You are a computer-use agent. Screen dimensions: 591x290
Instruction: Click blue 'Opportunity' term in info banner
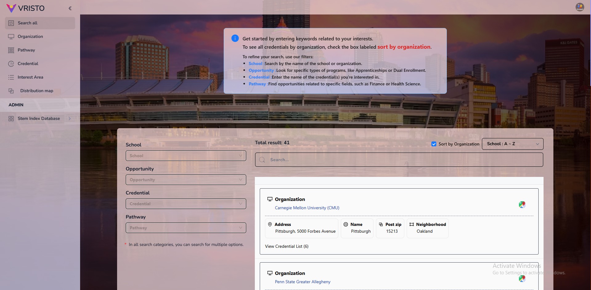[261, 70]
